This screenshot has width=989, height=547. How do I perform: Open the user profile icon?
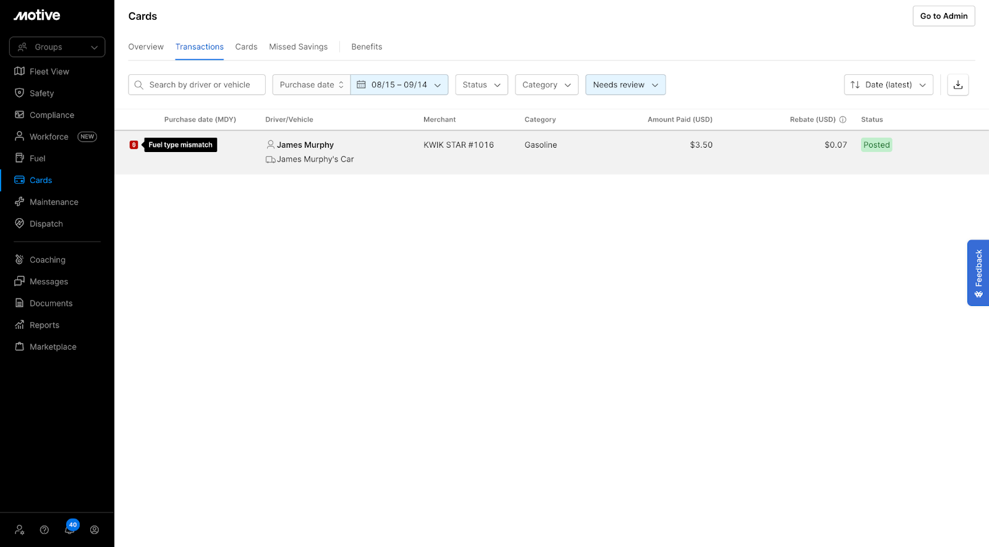point(95,530)
